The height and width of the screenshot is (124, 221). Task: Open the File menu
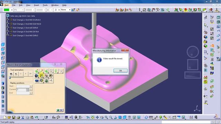pyautogui.click(x=14, y=5)
